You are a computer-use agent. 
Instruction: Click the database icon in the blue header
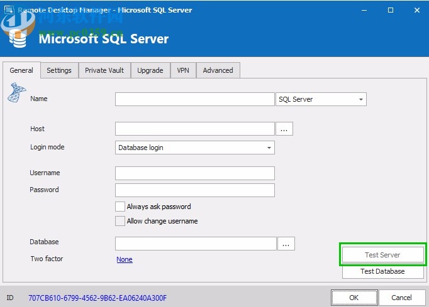click(18, 38)
